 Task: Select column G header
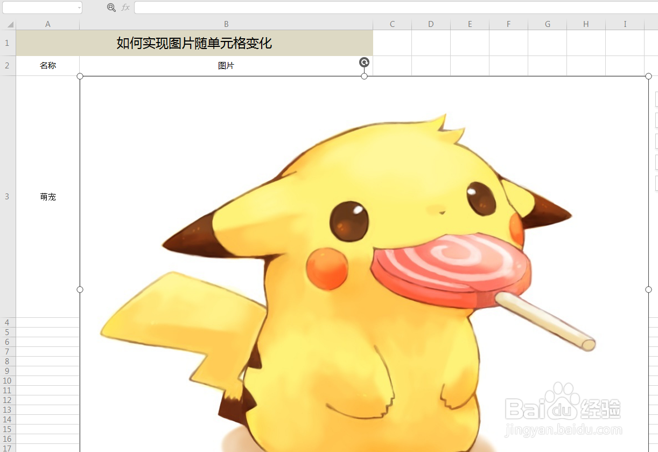coord(547,24)
